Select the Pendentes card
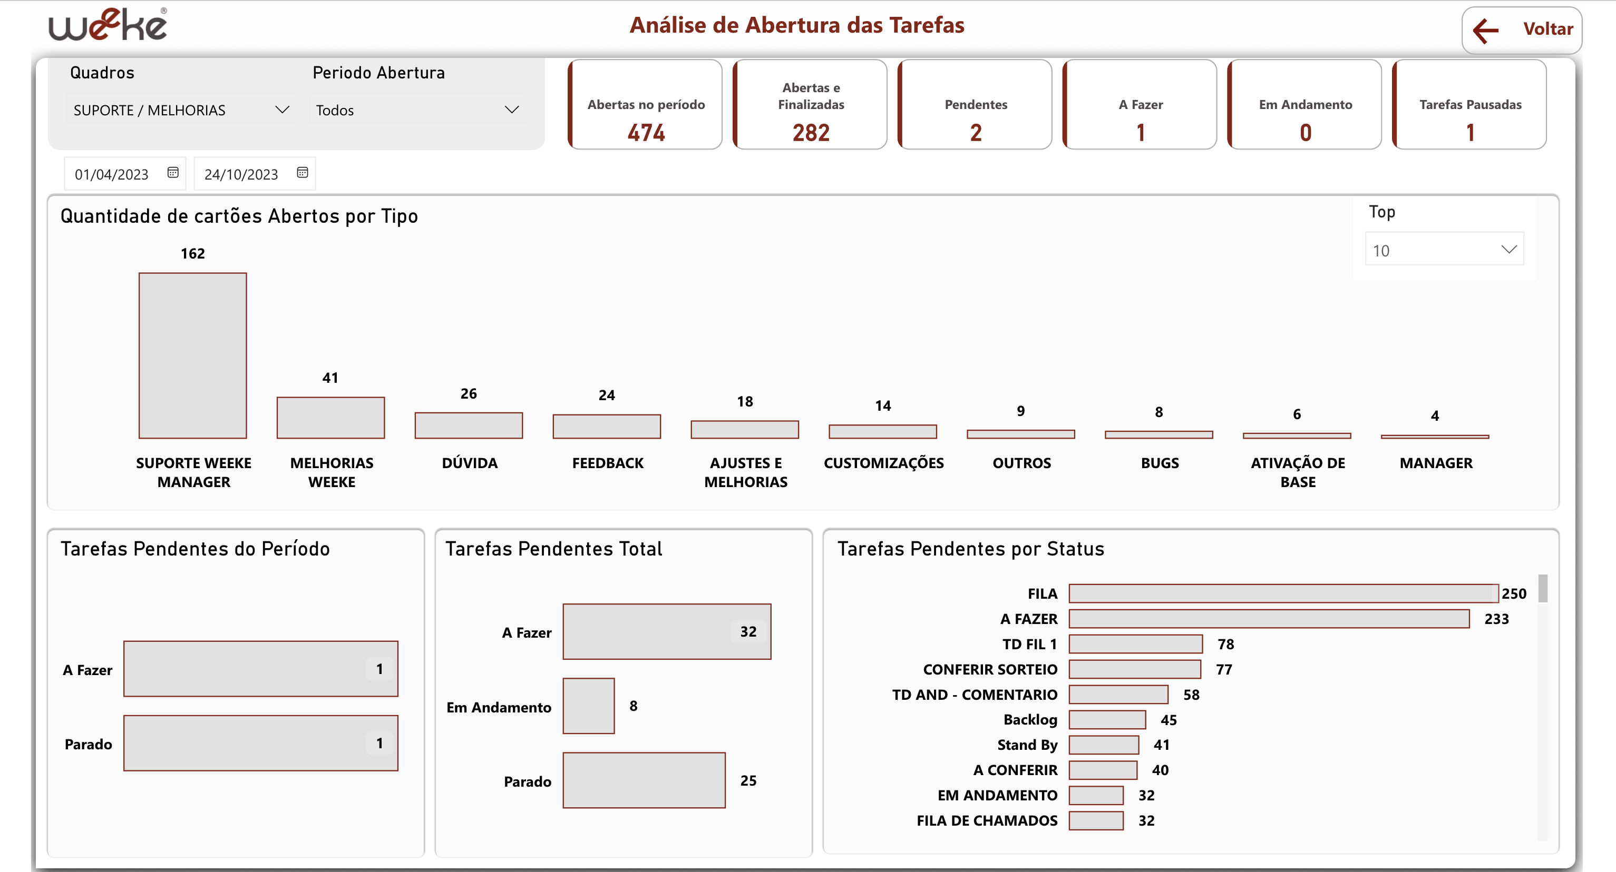The height and width of the screenshot is (872, 1616). [x=976, y=105]
